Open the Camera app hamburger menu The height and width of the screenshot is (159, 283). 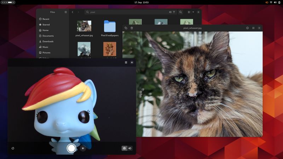[126, 62]
